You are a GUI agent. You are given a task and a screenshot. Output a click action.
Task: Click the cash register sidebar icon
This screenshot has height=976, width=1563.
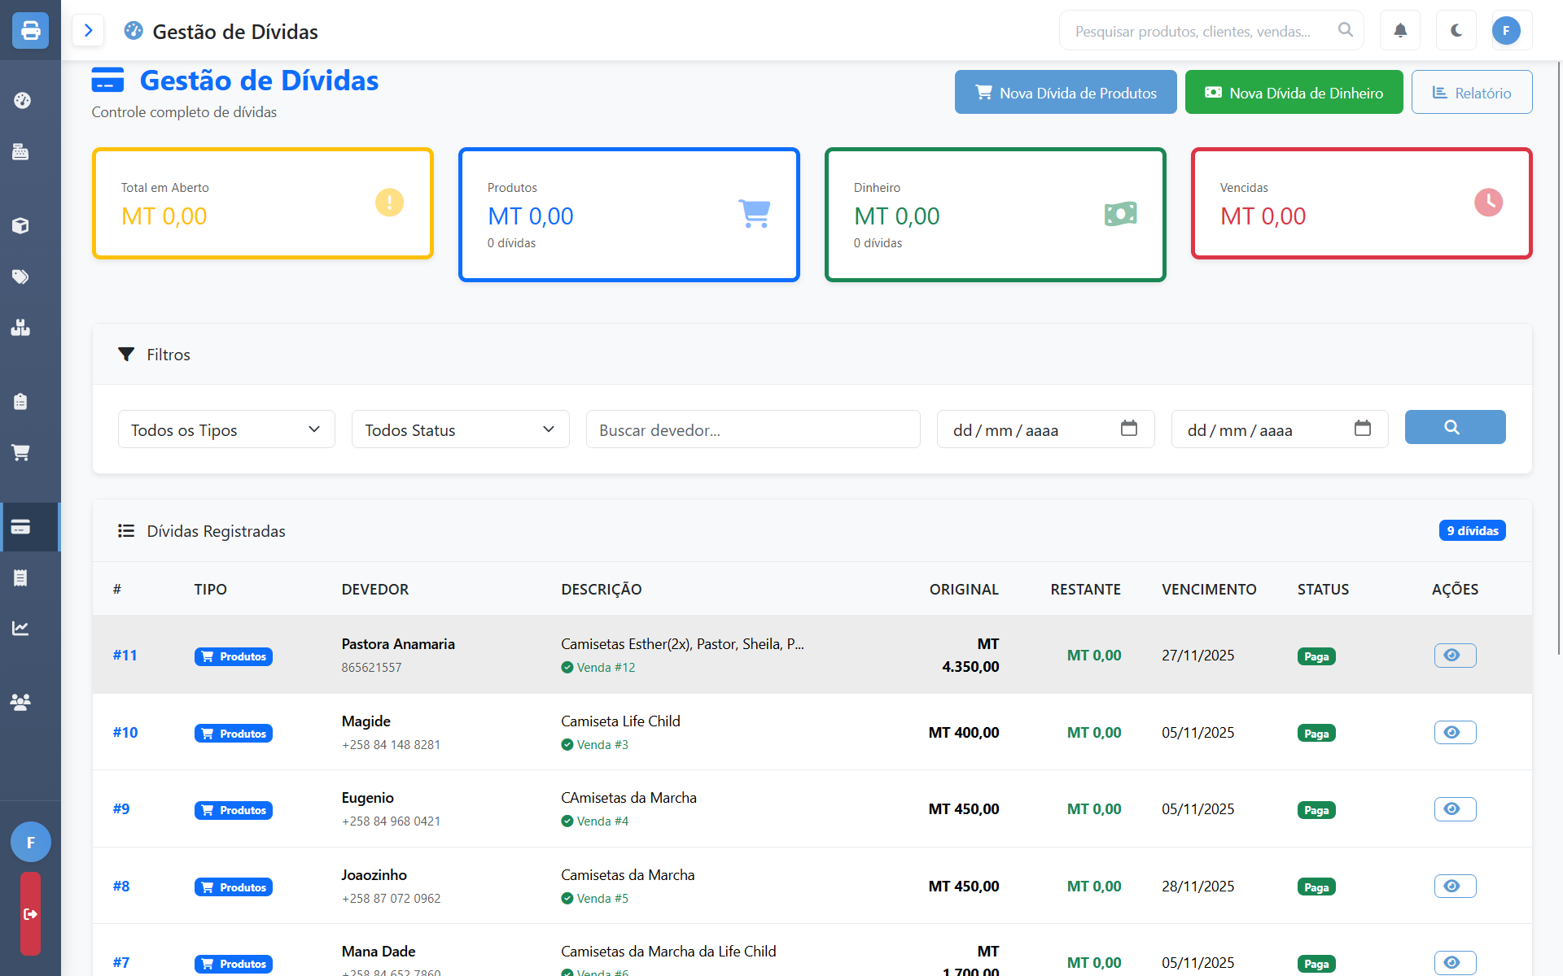pos(21,152)
